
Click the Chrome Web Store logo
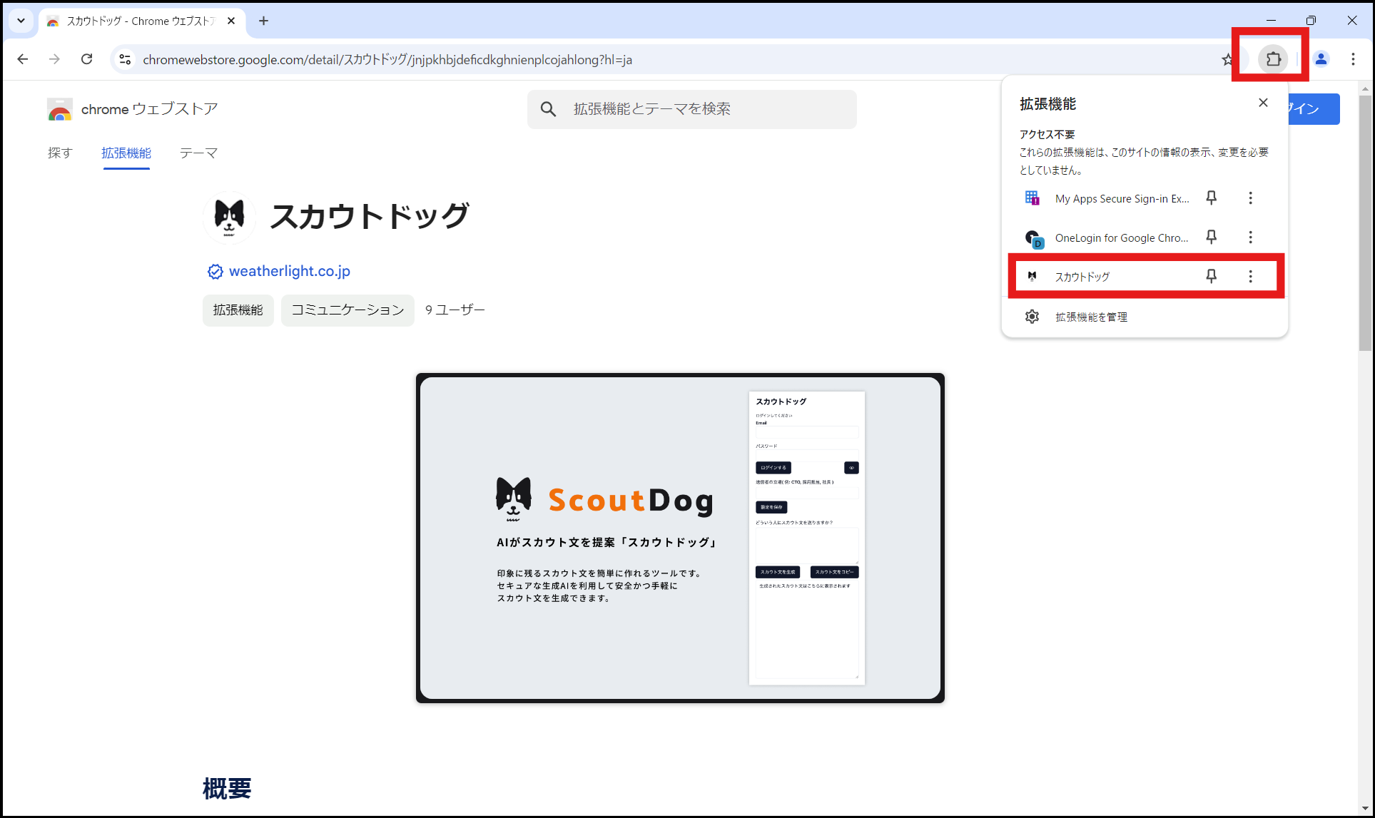pyautogui.click(x=60, y=109)
